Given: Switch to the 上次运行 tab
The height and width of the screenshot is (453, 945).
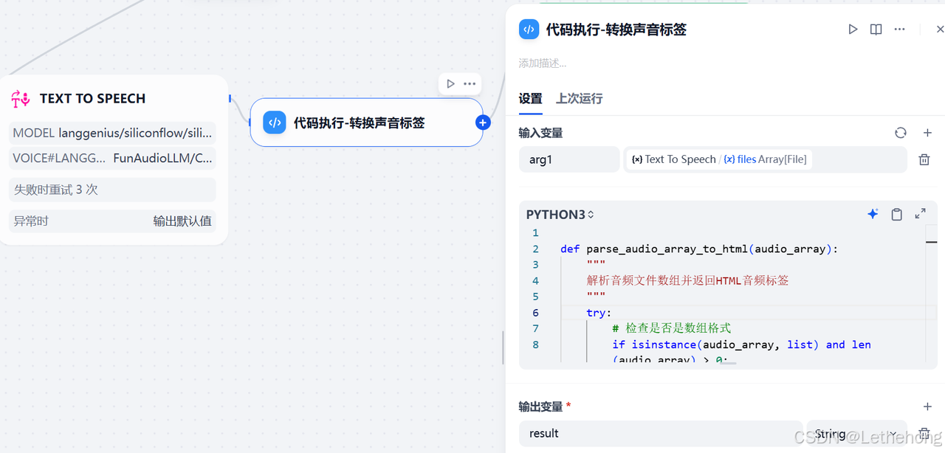Looking at the screenshot, I should [x=579, y=98].
